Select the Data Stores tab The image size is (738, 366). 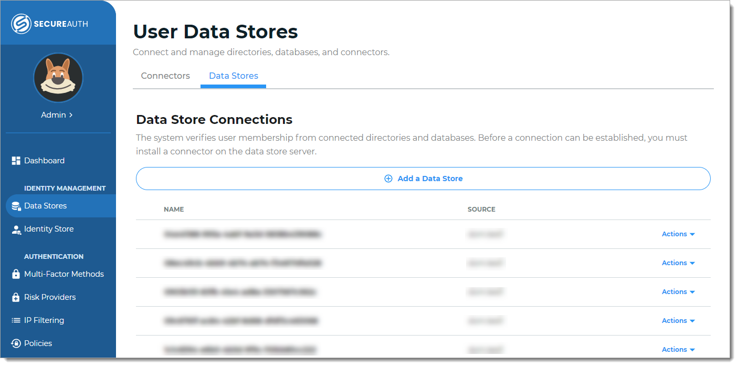[x=233, y=76]
